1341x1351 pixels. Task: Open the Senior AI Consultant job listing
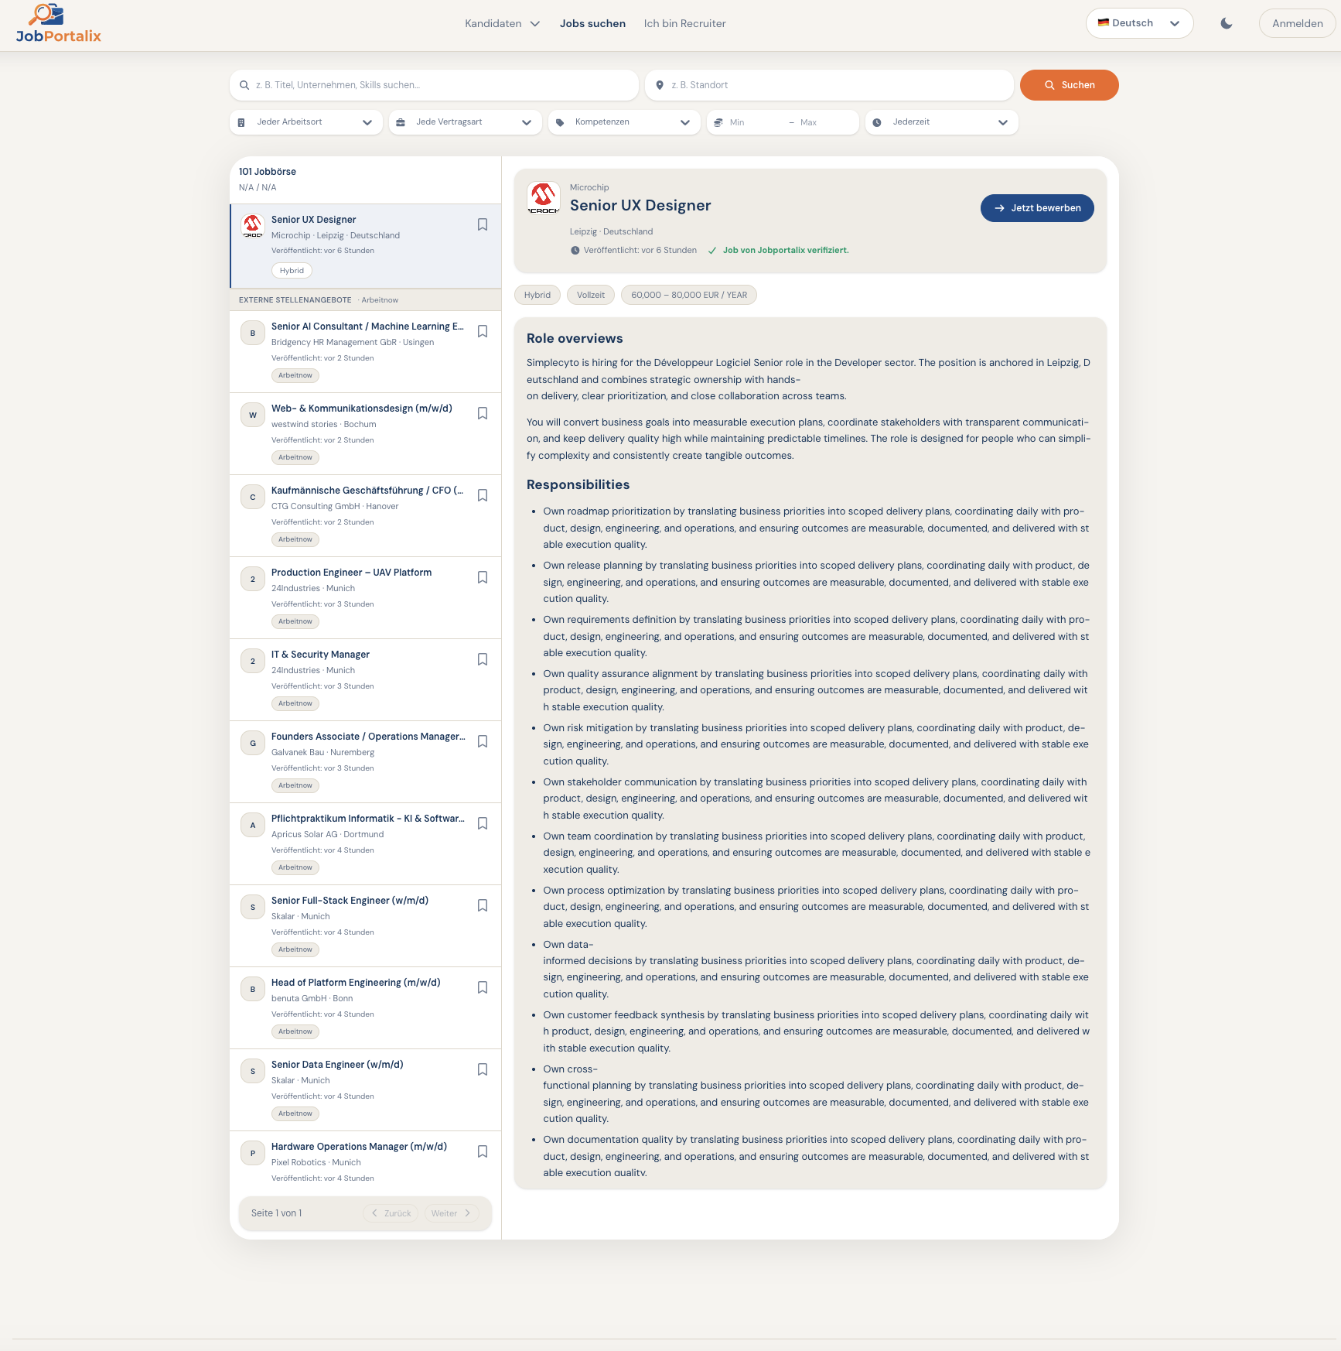click(x=365, y=351)
